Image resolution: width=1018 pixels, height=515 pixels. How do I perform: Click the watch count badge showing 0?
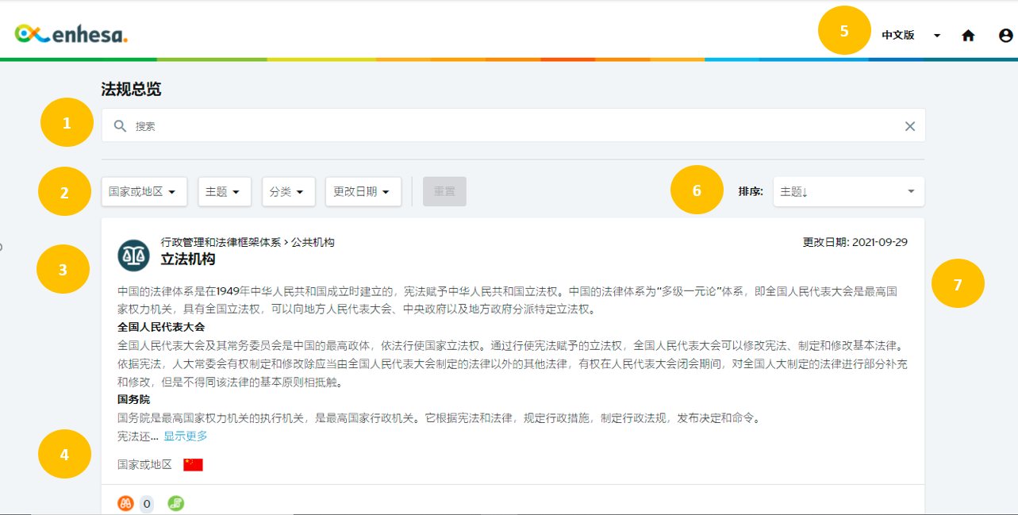[x=147, y=503]
